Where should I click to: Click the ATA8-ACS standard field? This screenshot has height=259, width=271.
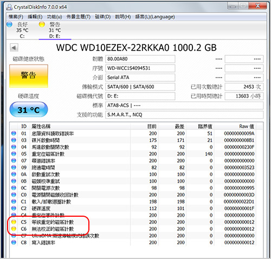pos(184,105)
